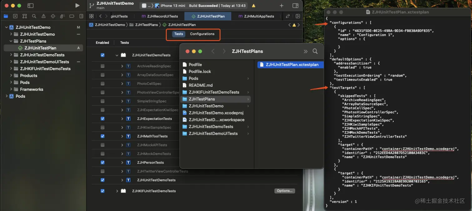
Task: Open the Issue navigator
Action: [x=43, y=16]
